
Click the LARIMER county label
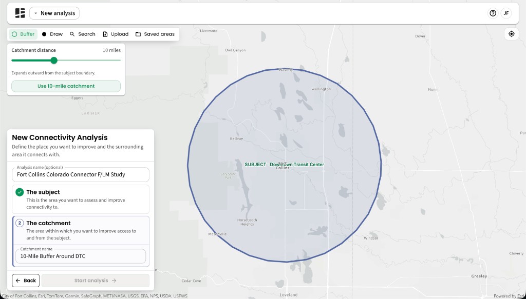pyautogui.click(x=90, y=113)
